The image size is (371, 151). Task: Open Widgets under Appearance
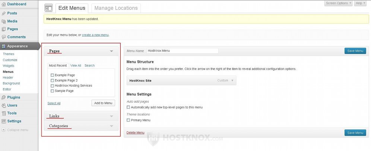click(9, 66)
